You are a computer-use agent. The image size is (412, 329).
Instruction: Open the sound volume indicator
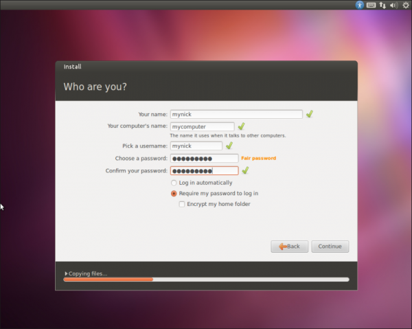pyautogui.click(x=393, y=5)
